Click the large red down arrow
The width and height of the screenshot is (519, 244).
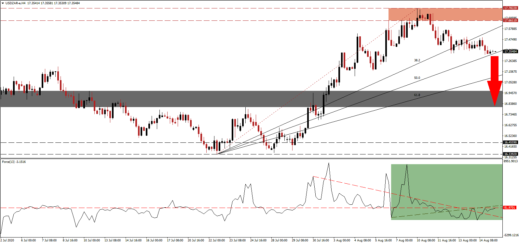(495, 81)
